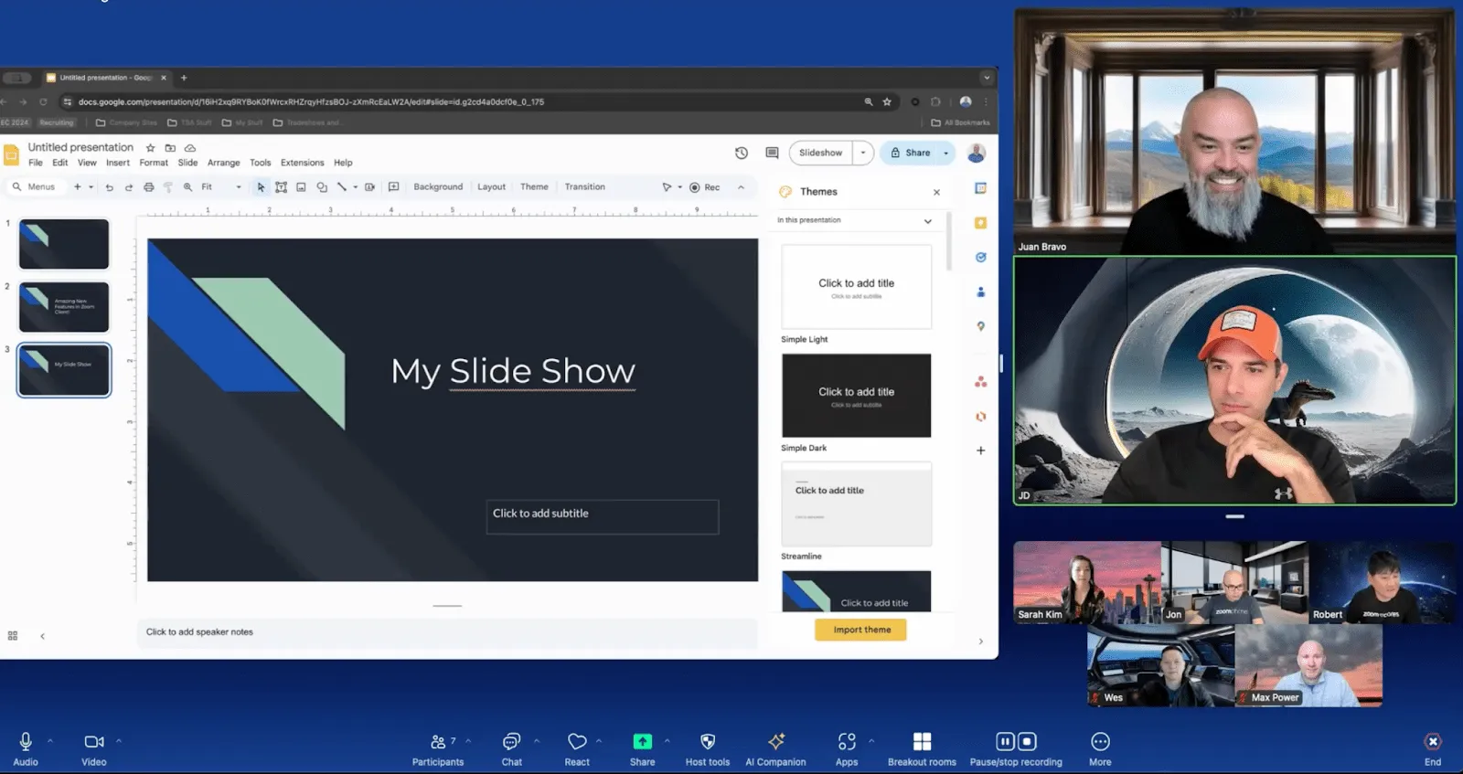The image size is (1463, 774).
Task: Click the cloud document status icon
Action: 190,148
